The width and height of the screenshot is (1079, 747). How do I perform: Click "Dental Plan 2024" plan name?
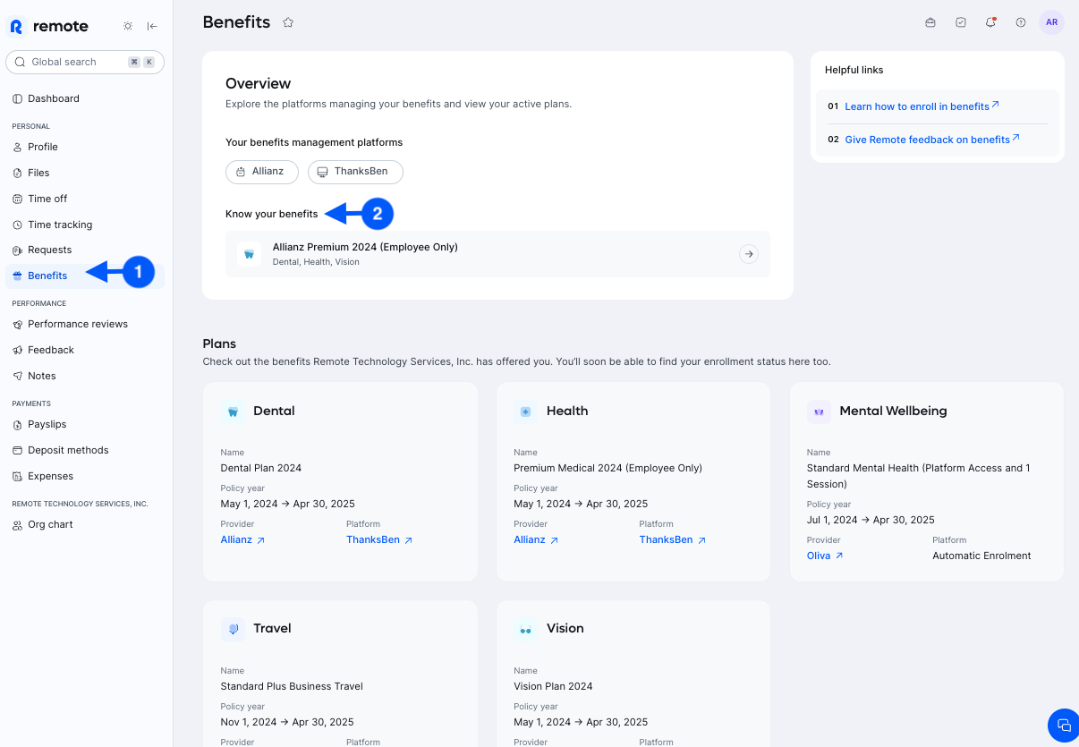pos(261,469)
